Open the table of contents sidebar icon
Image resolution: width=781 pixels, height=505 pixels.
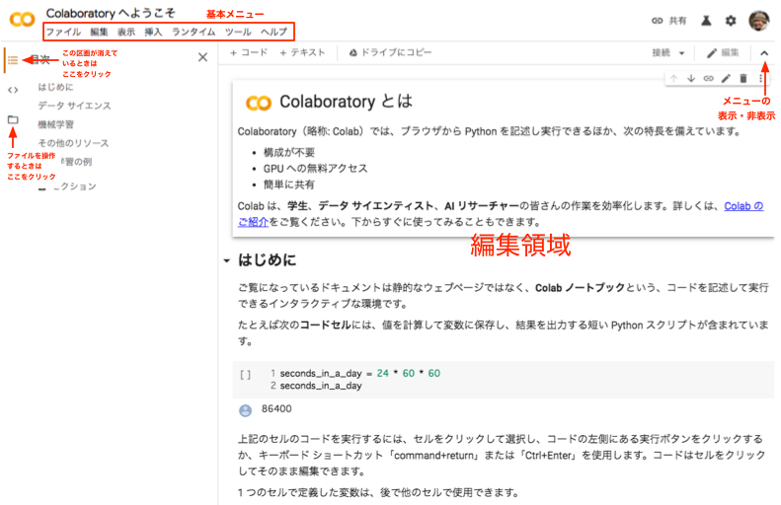[13, 60]
